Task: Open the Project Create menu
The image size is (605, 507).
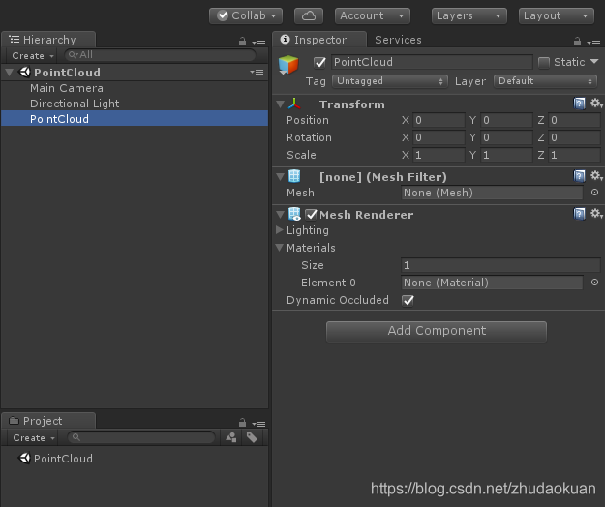Action: 34,438
